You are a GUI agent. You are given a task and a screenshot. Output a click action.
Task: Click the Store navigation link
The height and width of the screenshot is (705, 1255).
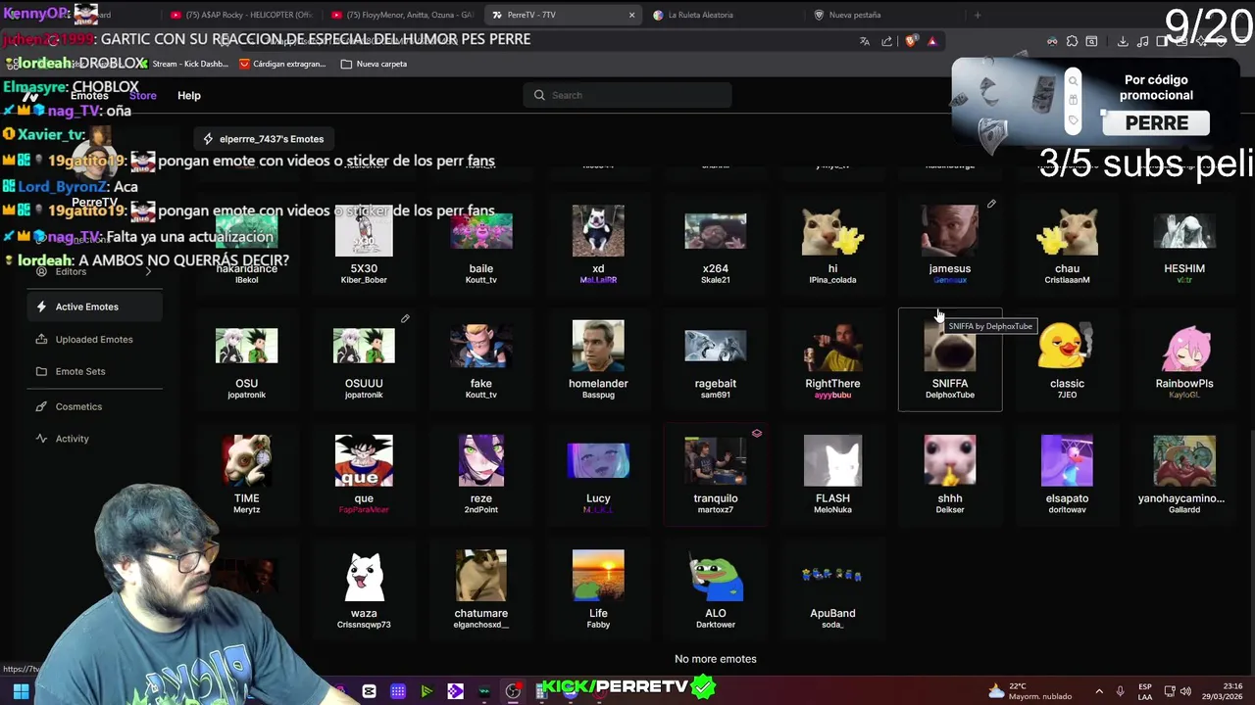pyautogui.click(x=143, y=95)
